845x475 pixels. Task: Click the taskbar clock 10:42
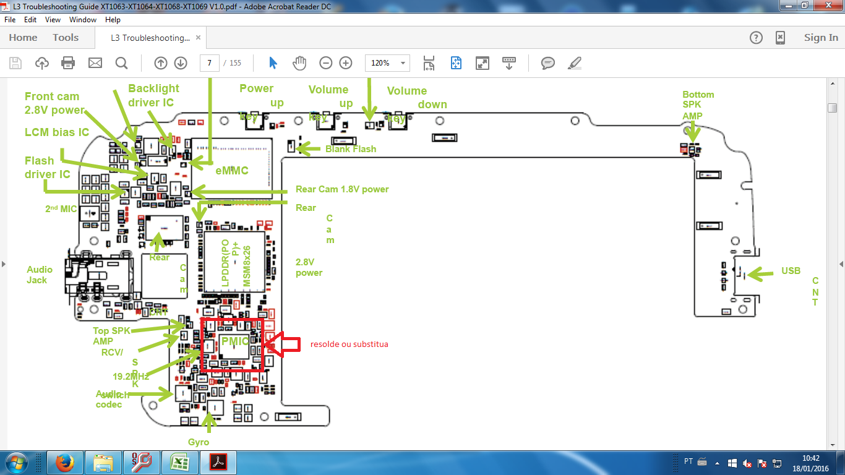[811, 458]
